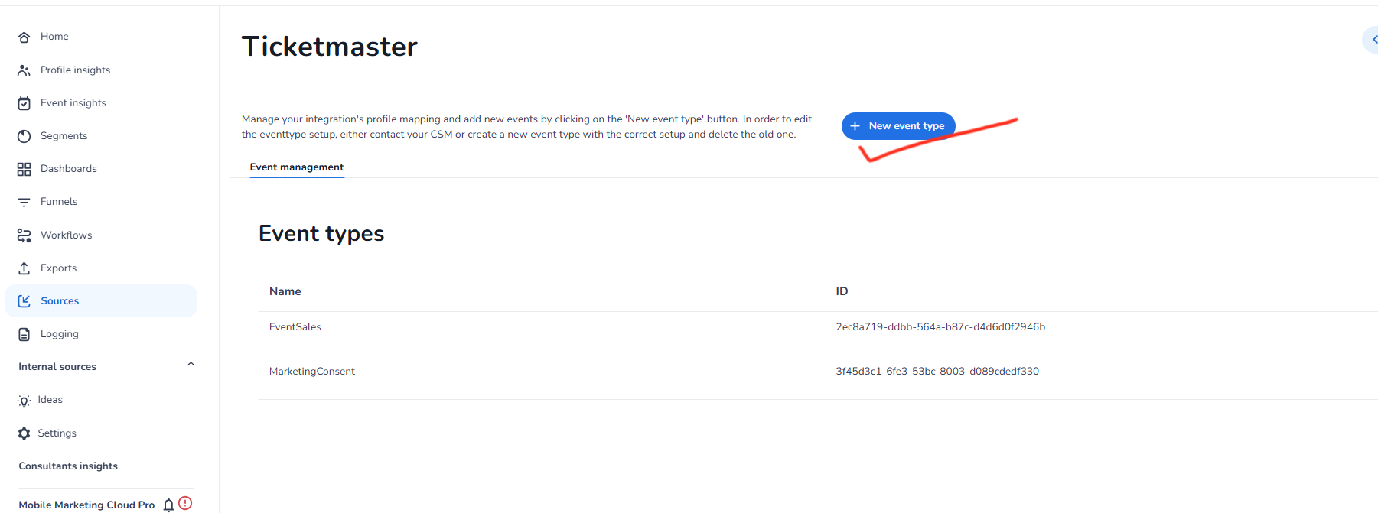Click the EventSales ID 2ec8a719-ddbb-564a-b87c-d4d6d0f2946b
Screen dimensions: 1378x513
(x=940, y=327)
